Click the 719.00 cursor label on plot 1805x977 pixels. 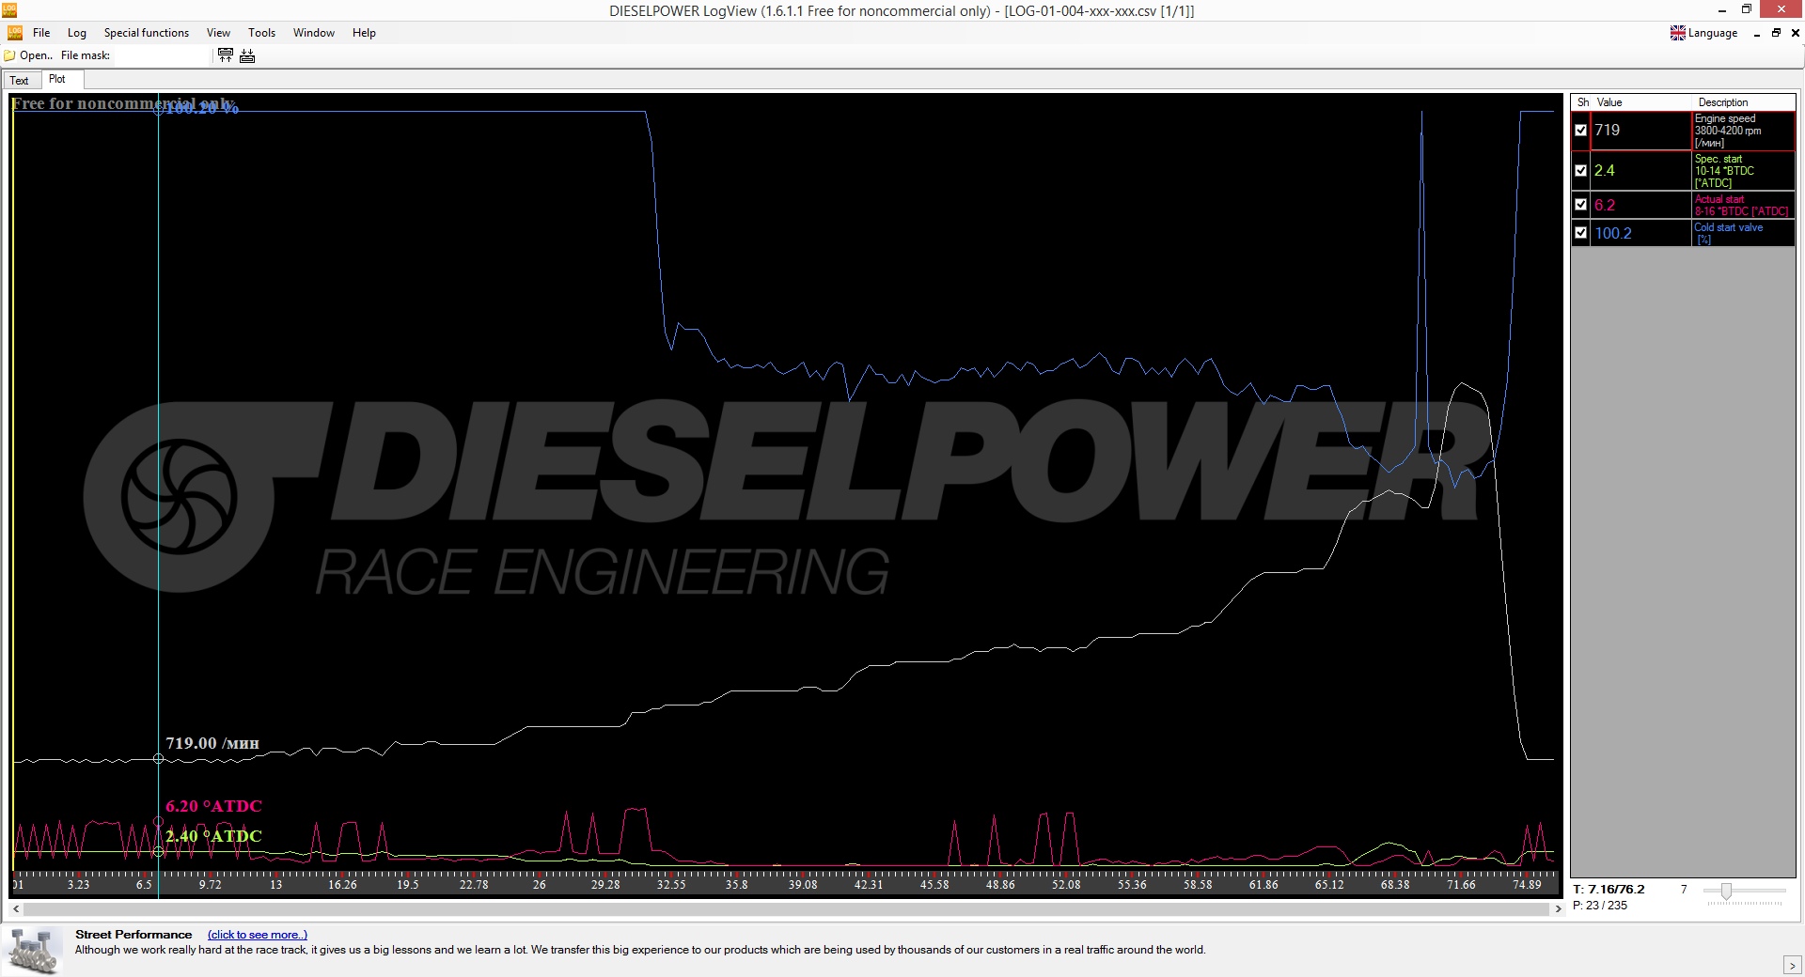tap(212, 743)
